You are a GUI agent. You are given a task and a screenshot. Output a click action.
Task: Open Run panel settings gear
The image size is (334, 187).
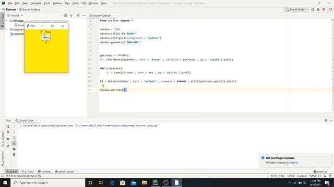(326, 121)
